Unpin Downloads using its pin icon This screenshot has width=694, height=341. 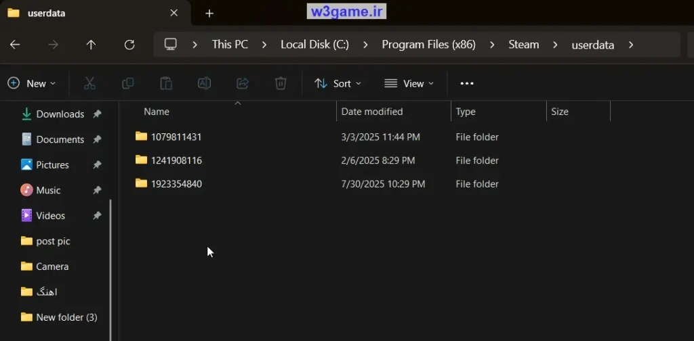97,114
